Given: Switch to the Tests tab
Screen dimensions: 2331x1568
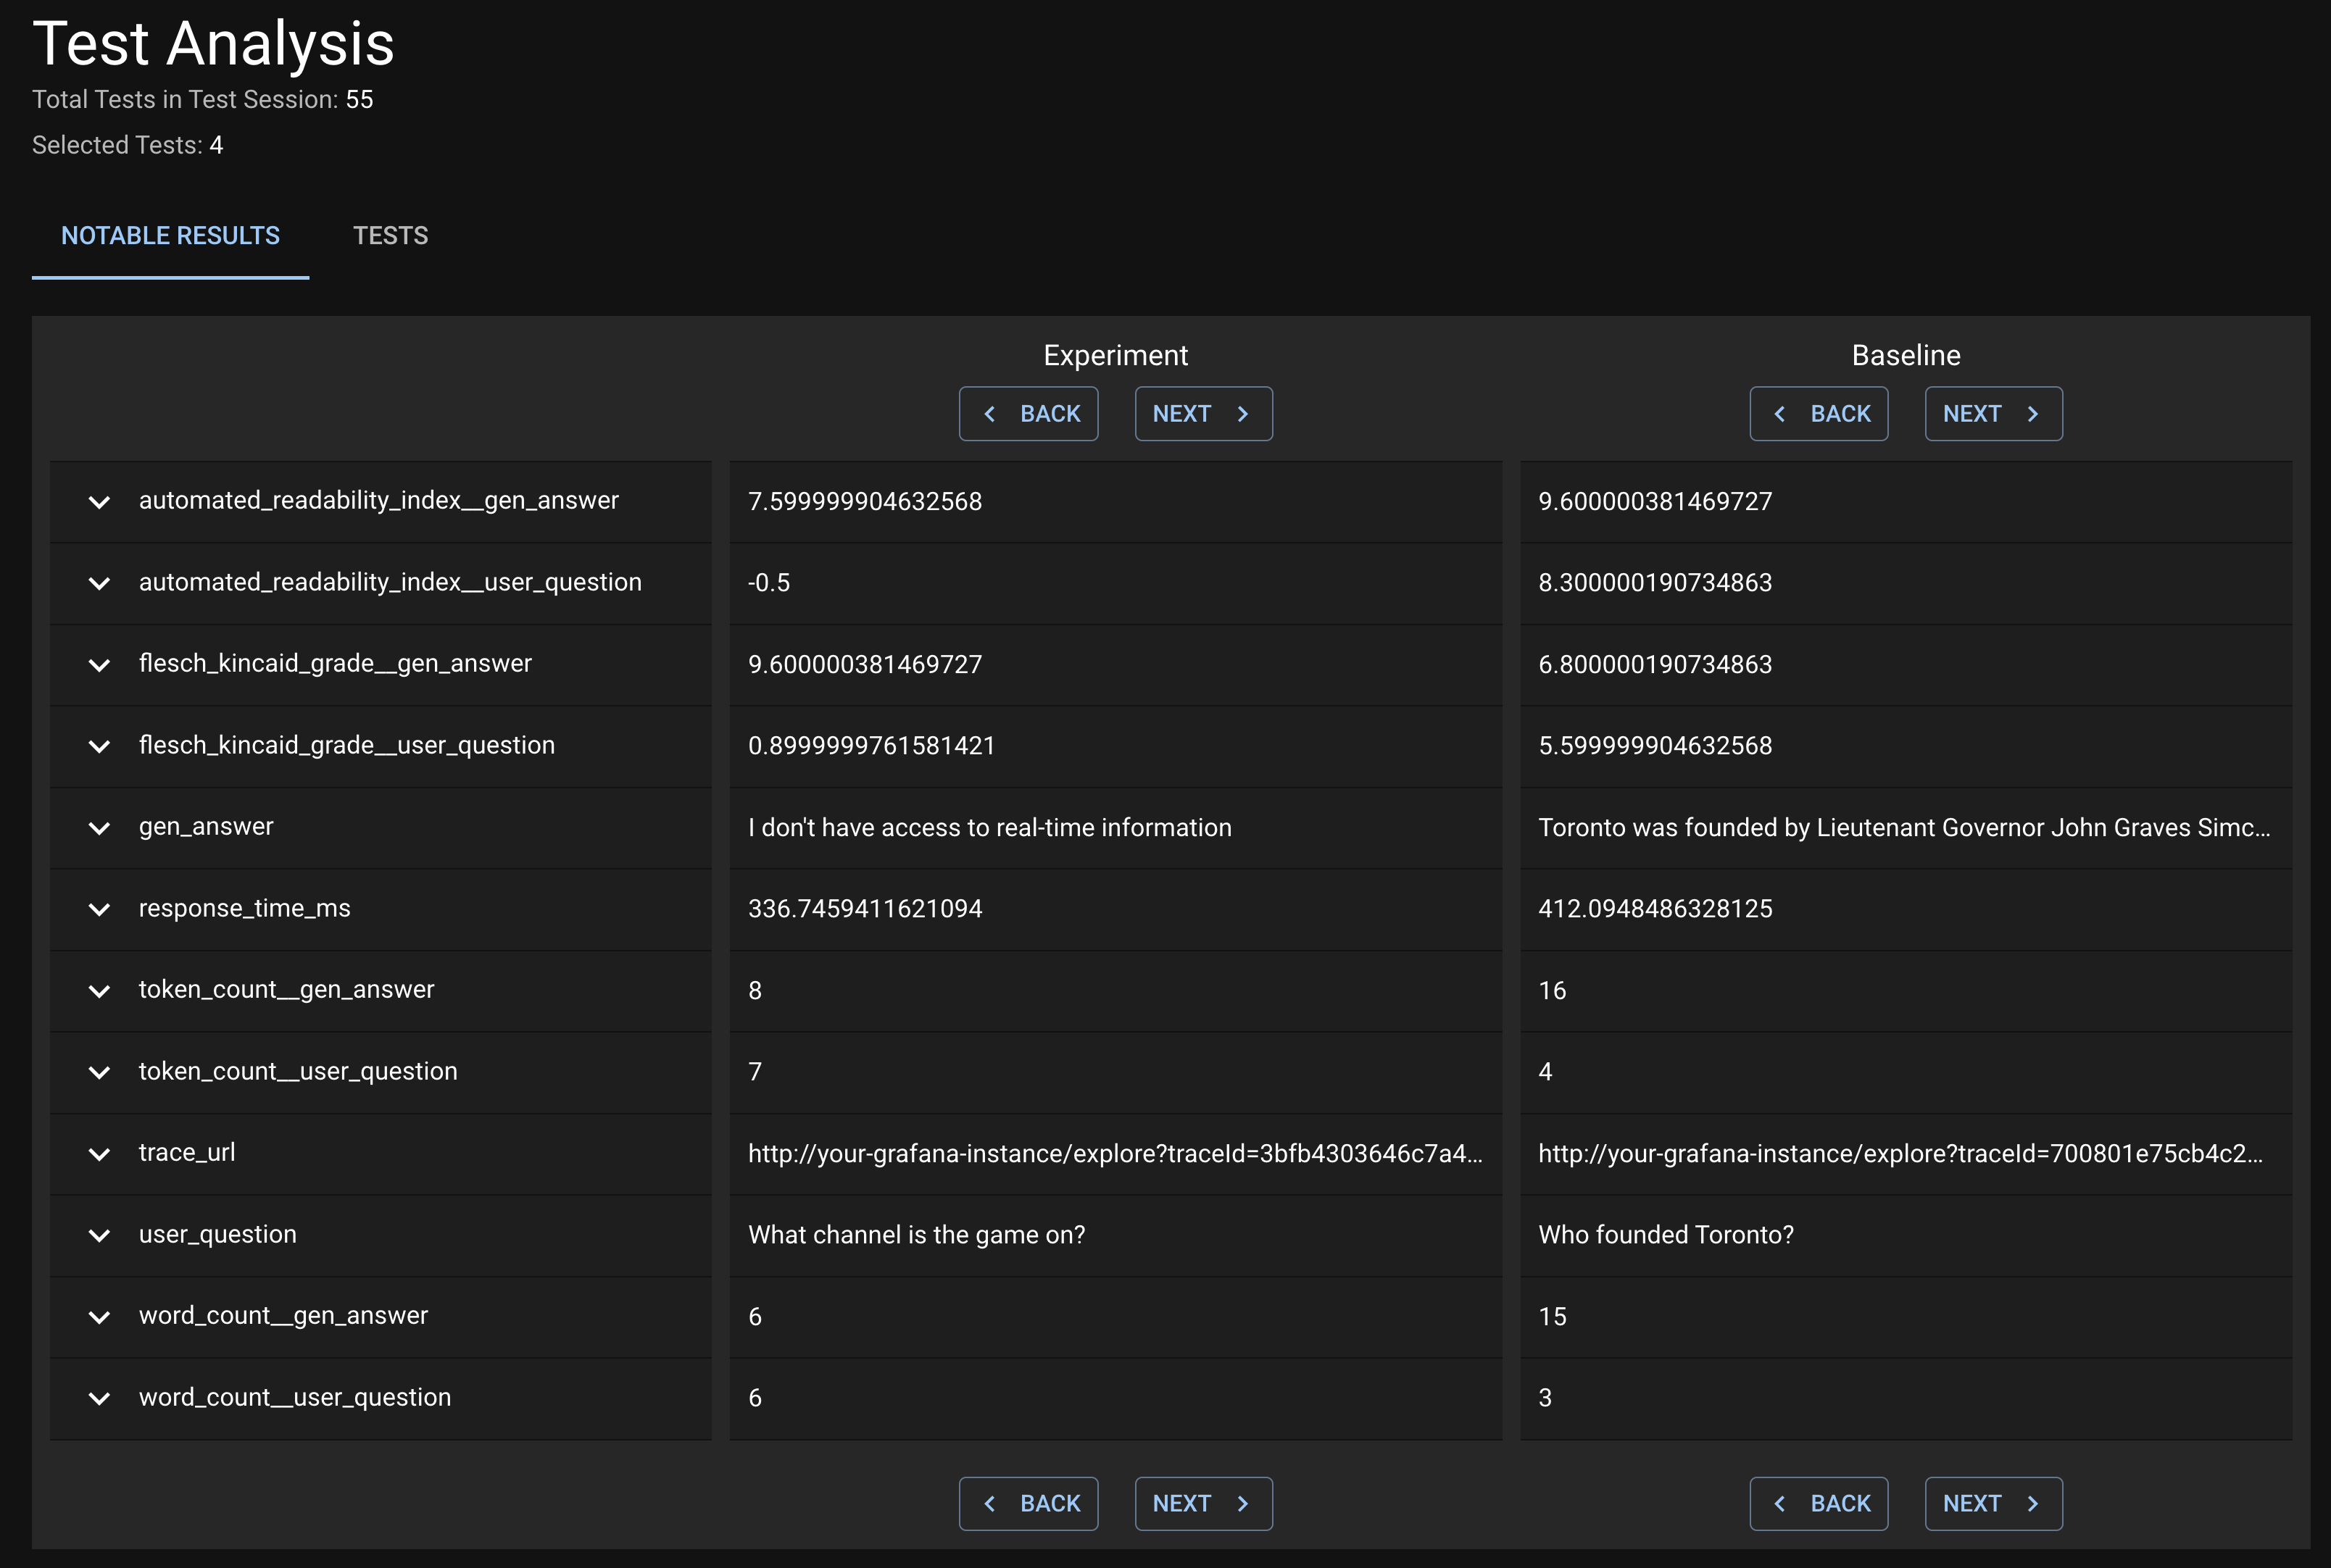Looking at the screenshot, I should pyautogui.click(x=390, y=236).
